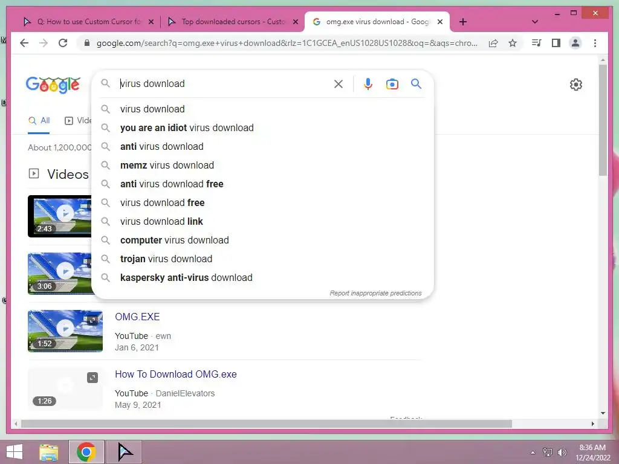
Task: Switch to the Top downloaded cursors tab
Action: point(232,22)
